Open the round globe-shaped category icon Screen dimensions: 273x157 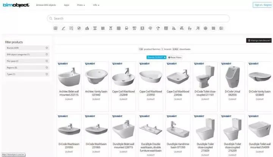click(x=206, y=28)
